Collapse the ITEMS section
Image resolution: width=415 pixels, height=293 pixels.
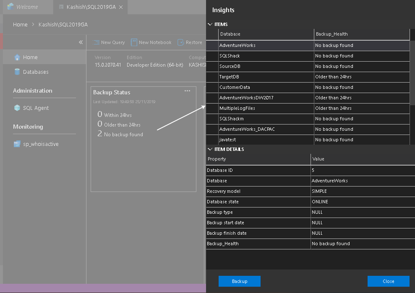coord(210,25)
